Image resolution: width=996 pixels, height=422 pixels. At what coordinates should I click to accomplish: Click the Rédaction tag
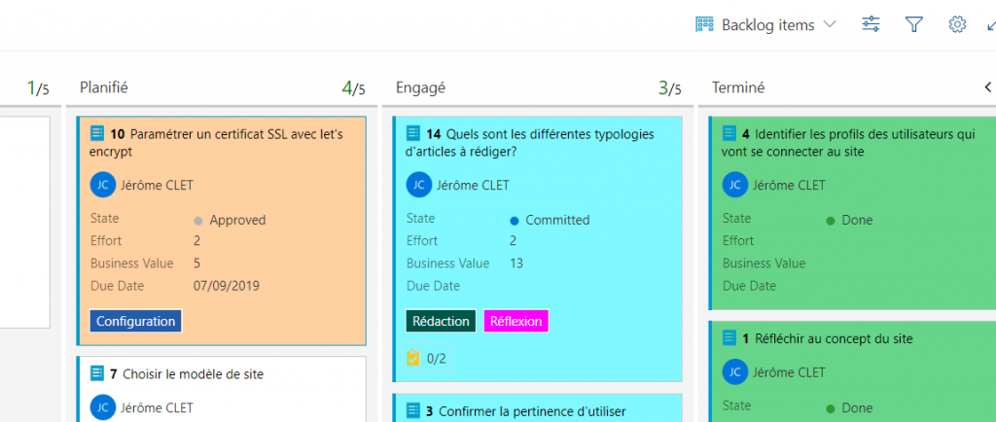[441, 321]
